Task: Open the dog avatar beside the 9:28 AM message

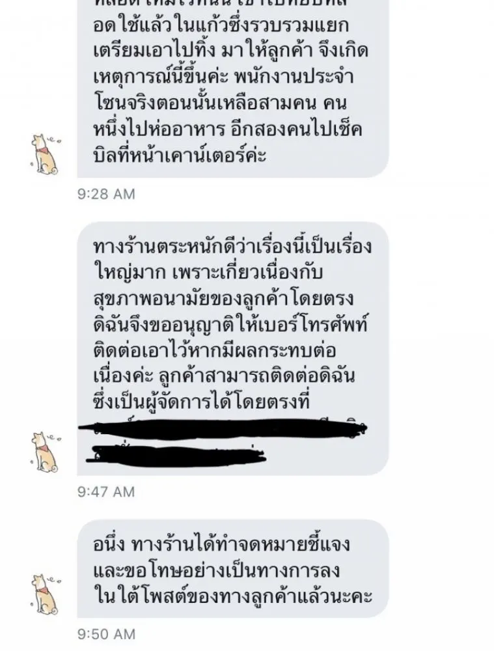Action: pyautogui.click(x=45, y=154)
